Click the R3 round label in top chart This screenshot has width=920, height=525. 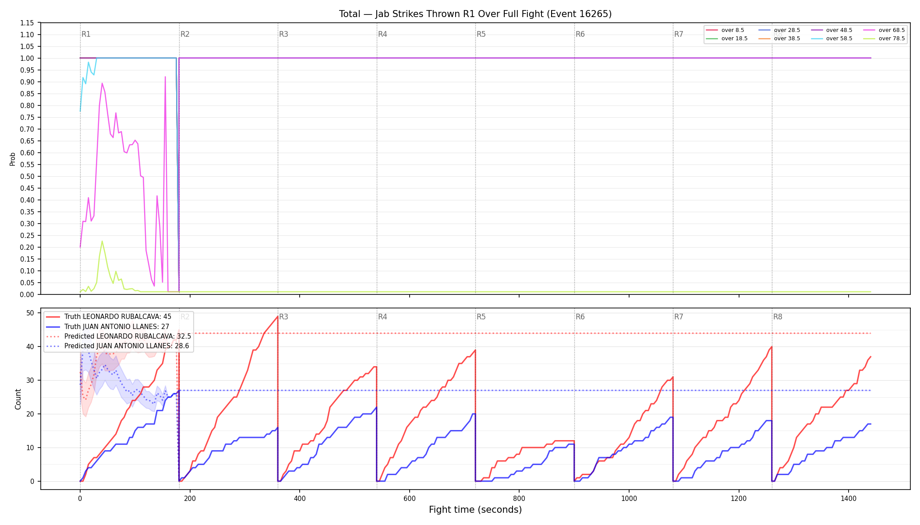click(283, 34)
